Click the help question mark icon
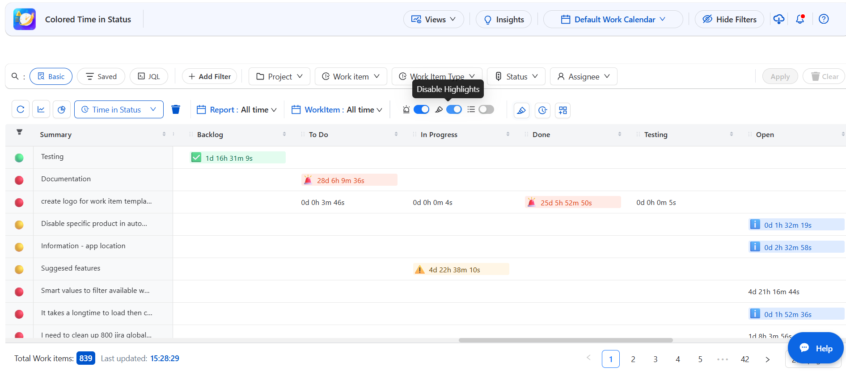This screenshot has width=846, height=371. click(824, 19)
